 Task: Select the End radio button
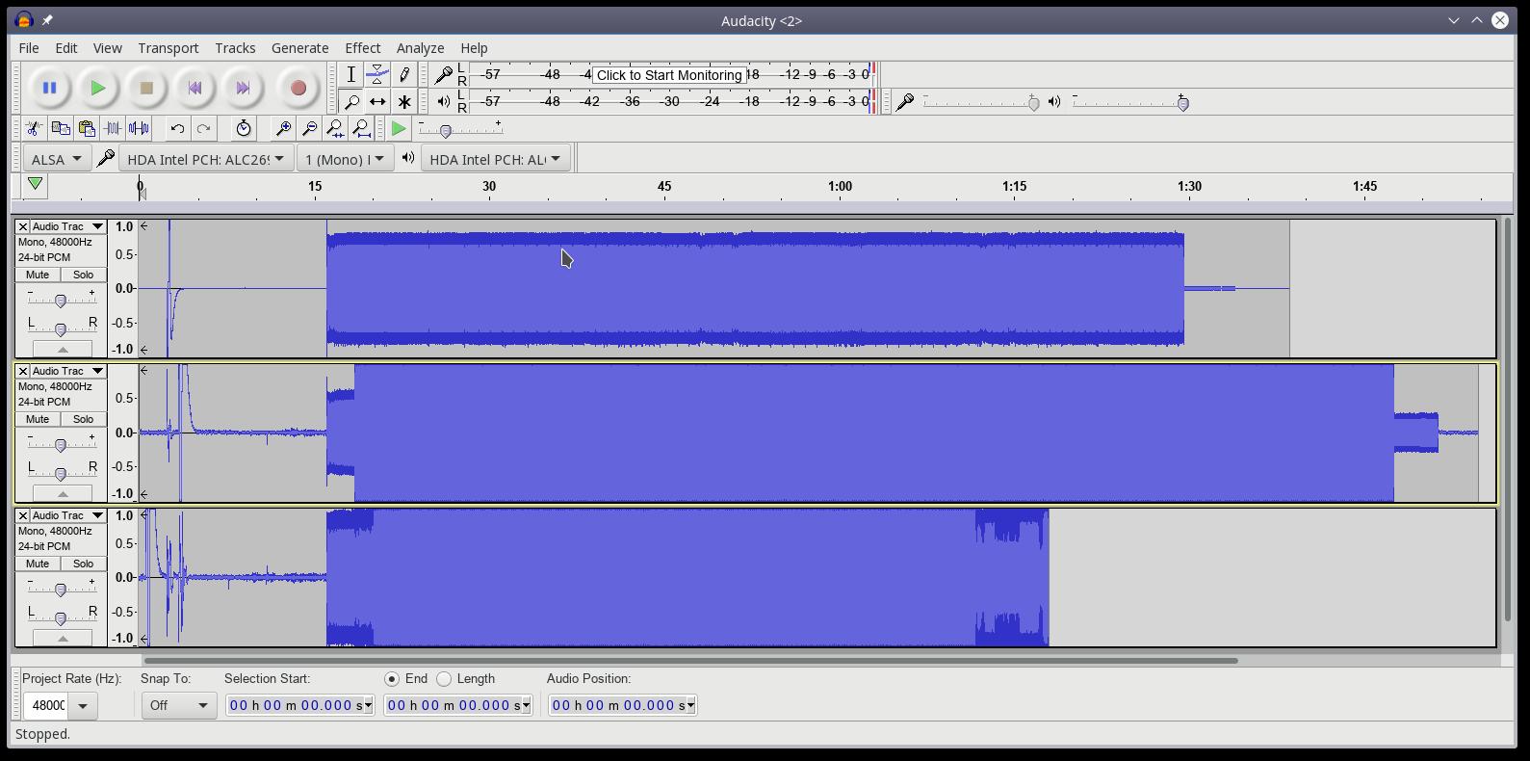[392, 679]
